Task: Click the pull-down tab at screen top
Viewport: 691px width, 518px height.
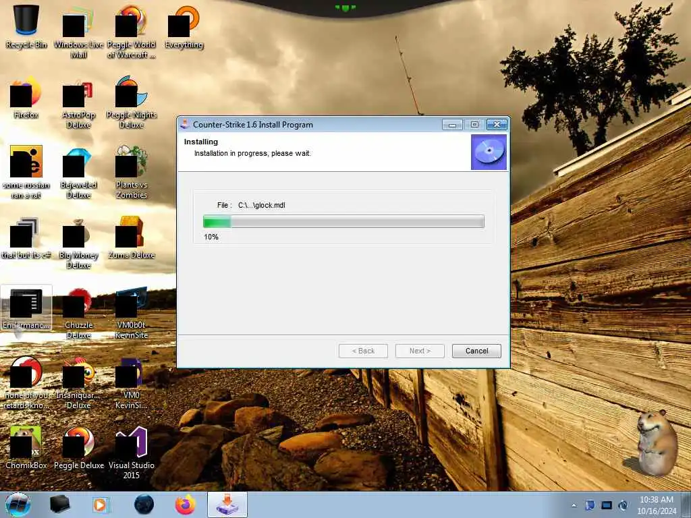Action: point(345,7)
